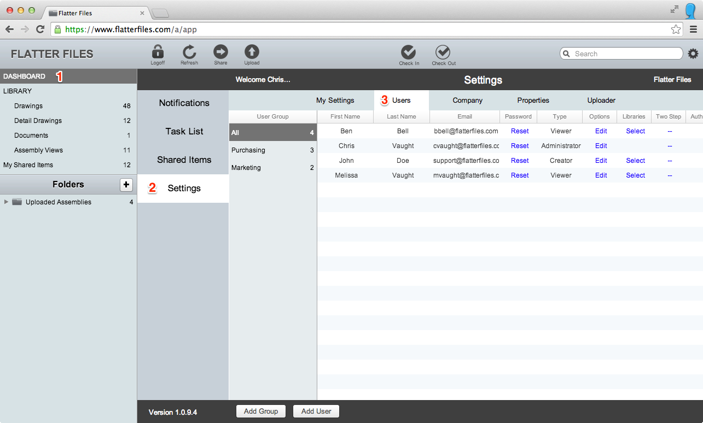Click the add folder plus button

[126, 185]
